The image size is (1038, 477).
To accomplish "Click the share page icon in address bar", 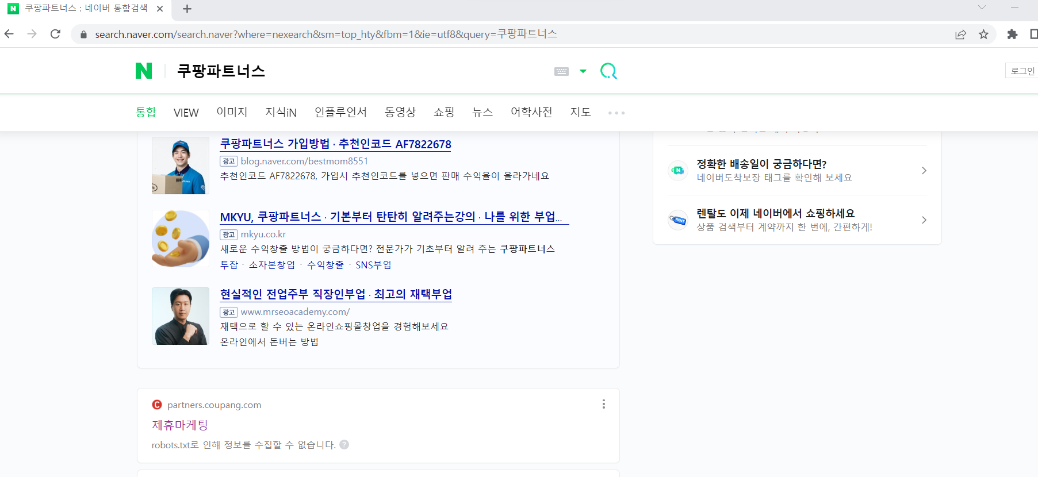I will point(960,34).
